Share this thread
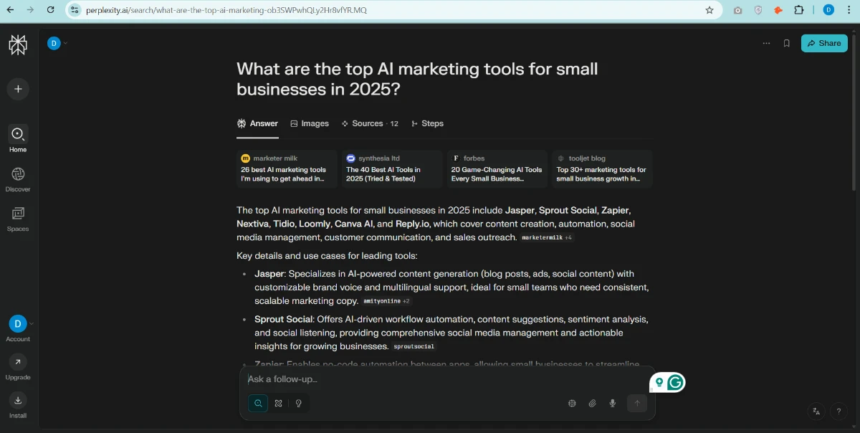The width and height of the screenshot is (860, 433). point(824,43)
